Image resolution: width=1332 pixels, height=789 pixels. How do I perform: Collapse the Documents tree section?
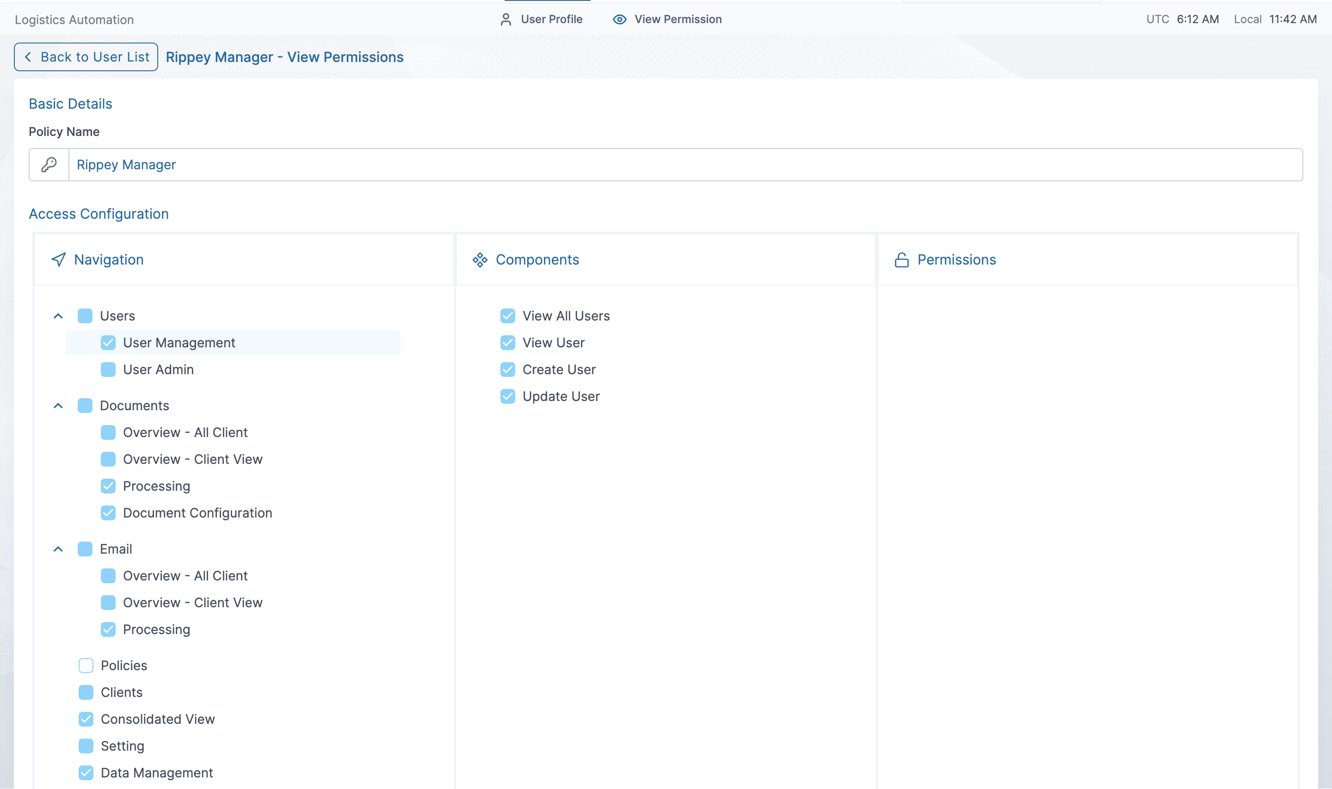[x=58, y=406]
